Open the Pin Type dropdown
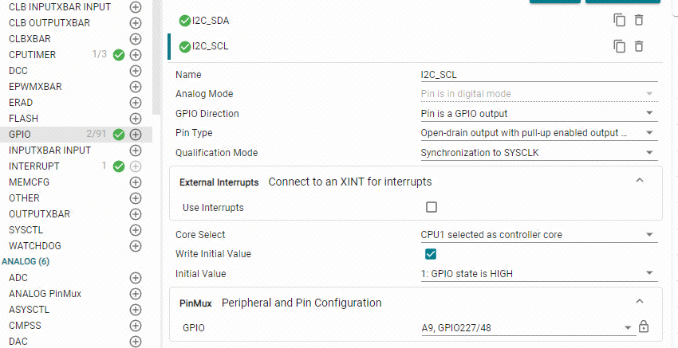 coord(539,133)
